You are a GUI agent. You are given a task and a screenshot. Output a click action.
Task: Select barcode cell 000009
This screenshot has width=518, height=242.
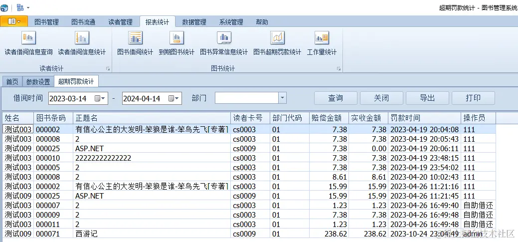point(53,215)
